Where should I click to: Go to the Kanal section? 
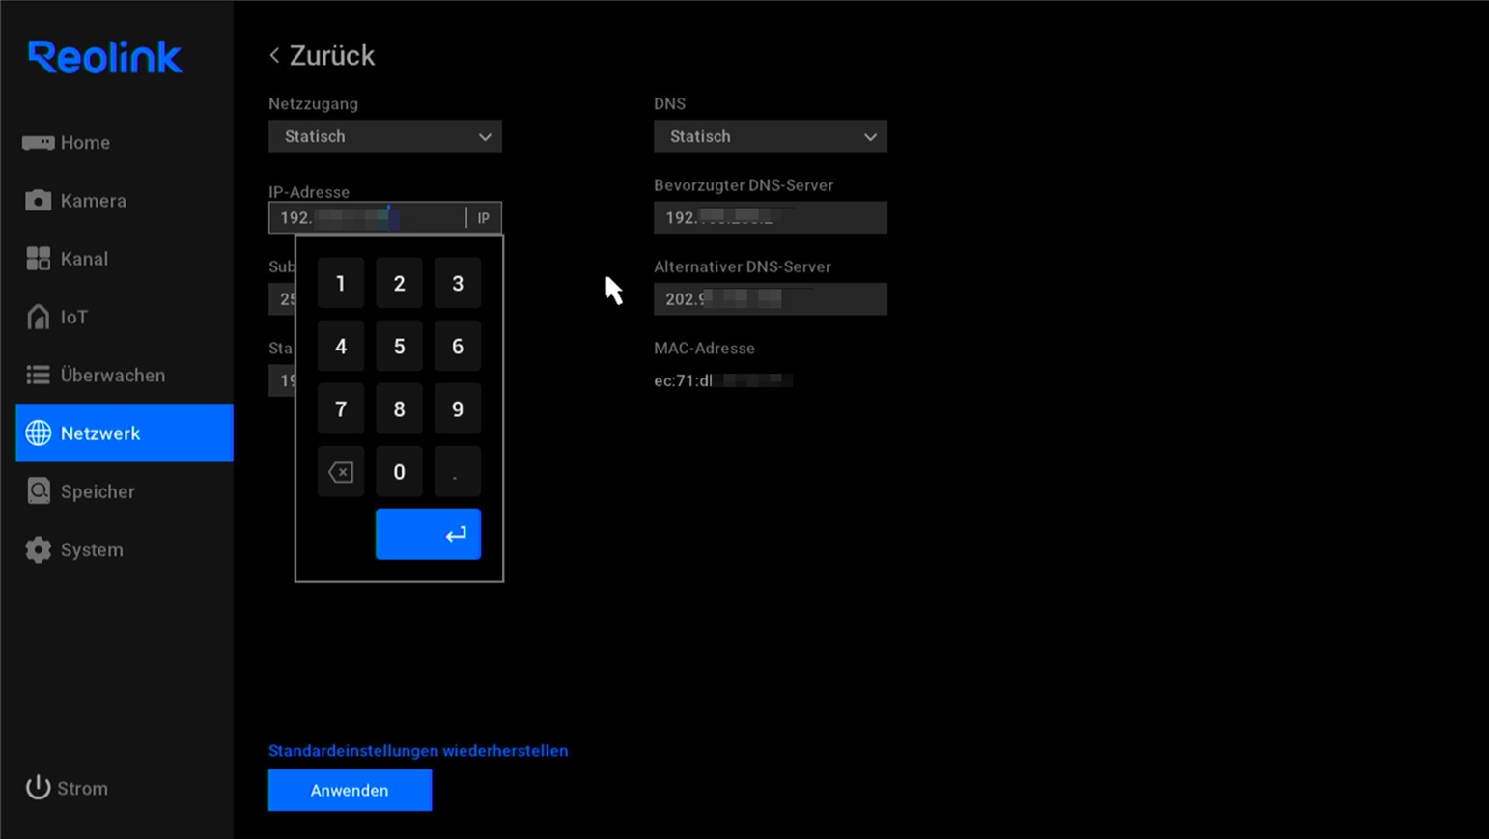pos(125,259)
